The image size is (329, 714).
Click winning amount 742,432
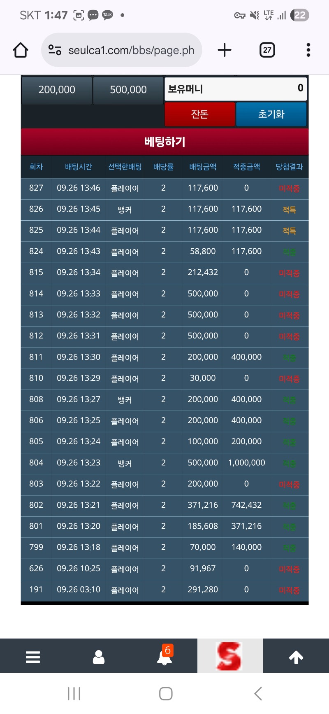(246, 505)
